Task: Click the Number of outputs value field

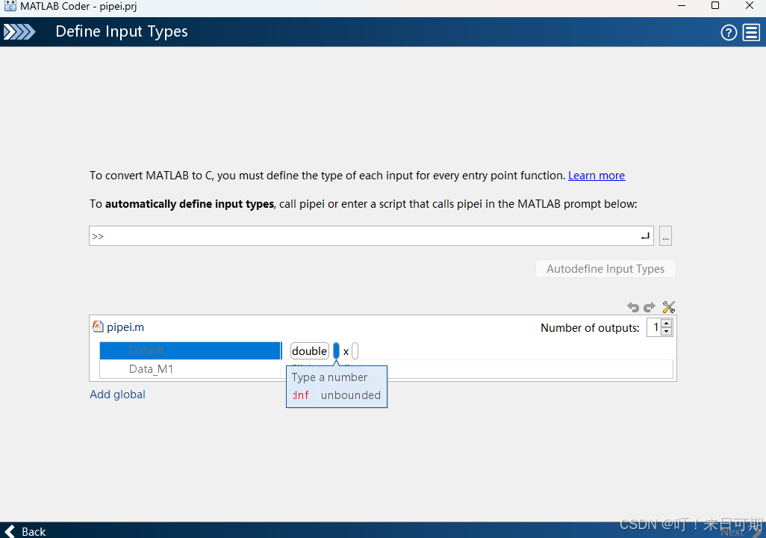Action: point(655,327)
